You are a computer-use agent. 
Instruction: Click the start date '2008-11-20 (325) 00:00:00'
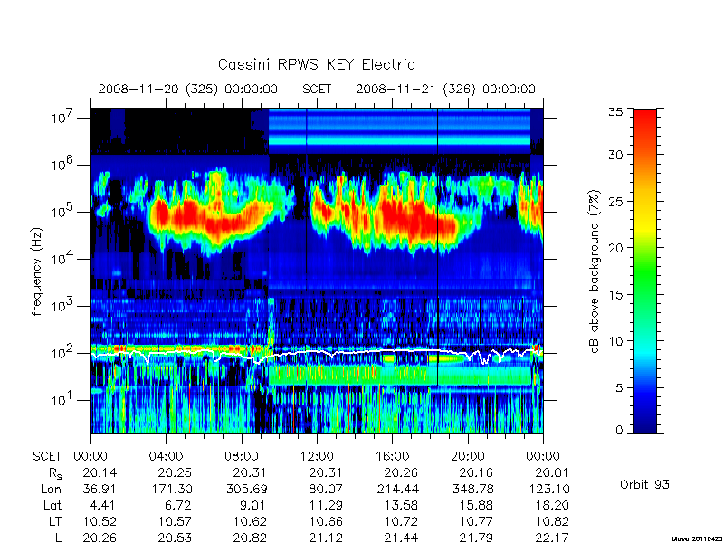(187, 89)
